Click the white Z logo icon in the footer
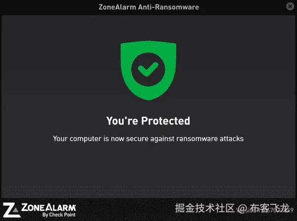 11,210
